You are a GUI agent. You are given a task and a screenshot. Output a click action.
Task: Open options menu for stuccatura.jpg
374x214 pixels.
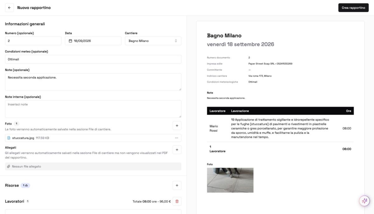176,138
